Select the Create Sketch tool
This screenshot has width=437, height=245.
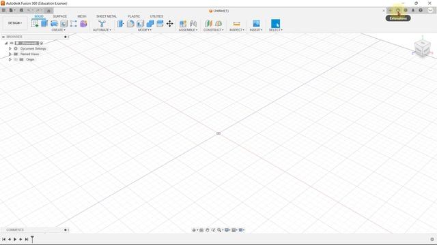(35, 24)
